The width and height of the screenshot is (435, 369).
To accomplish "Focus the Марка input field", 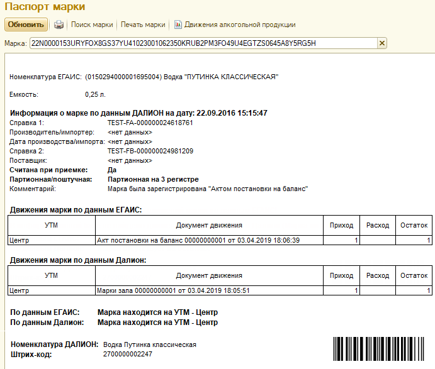I will click(203, 43).
